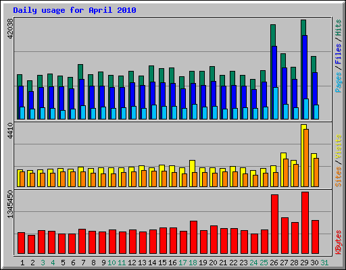Screen dimensions: 346x270
Task: Select day 22 on the x-axis
Action: [233, 263]
